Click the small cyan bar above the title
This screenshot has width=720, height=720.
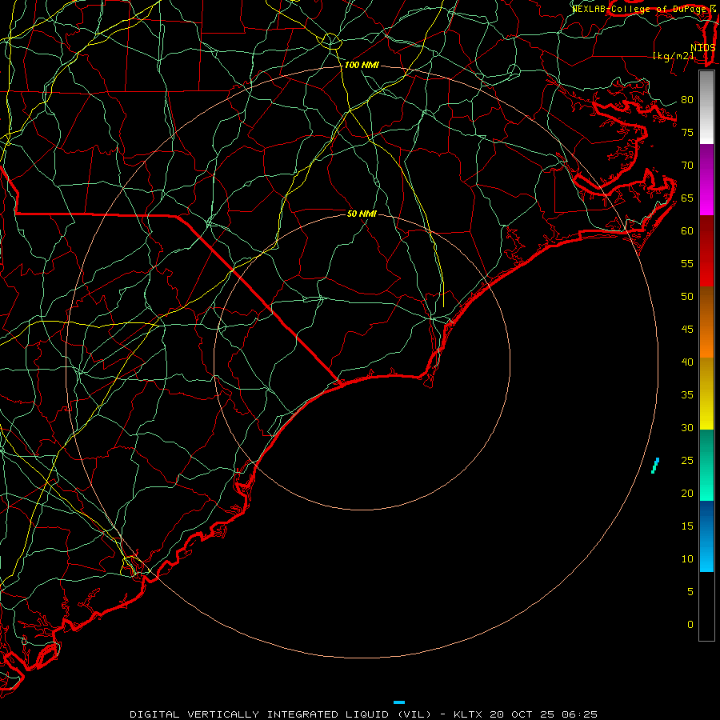399,702
